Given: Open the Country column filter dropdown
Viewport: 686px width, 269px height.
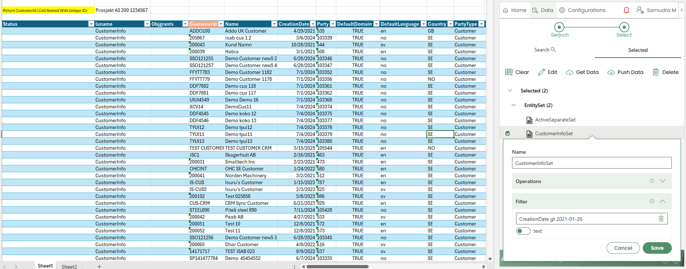Looking at the screenshot, I should 450,24.
